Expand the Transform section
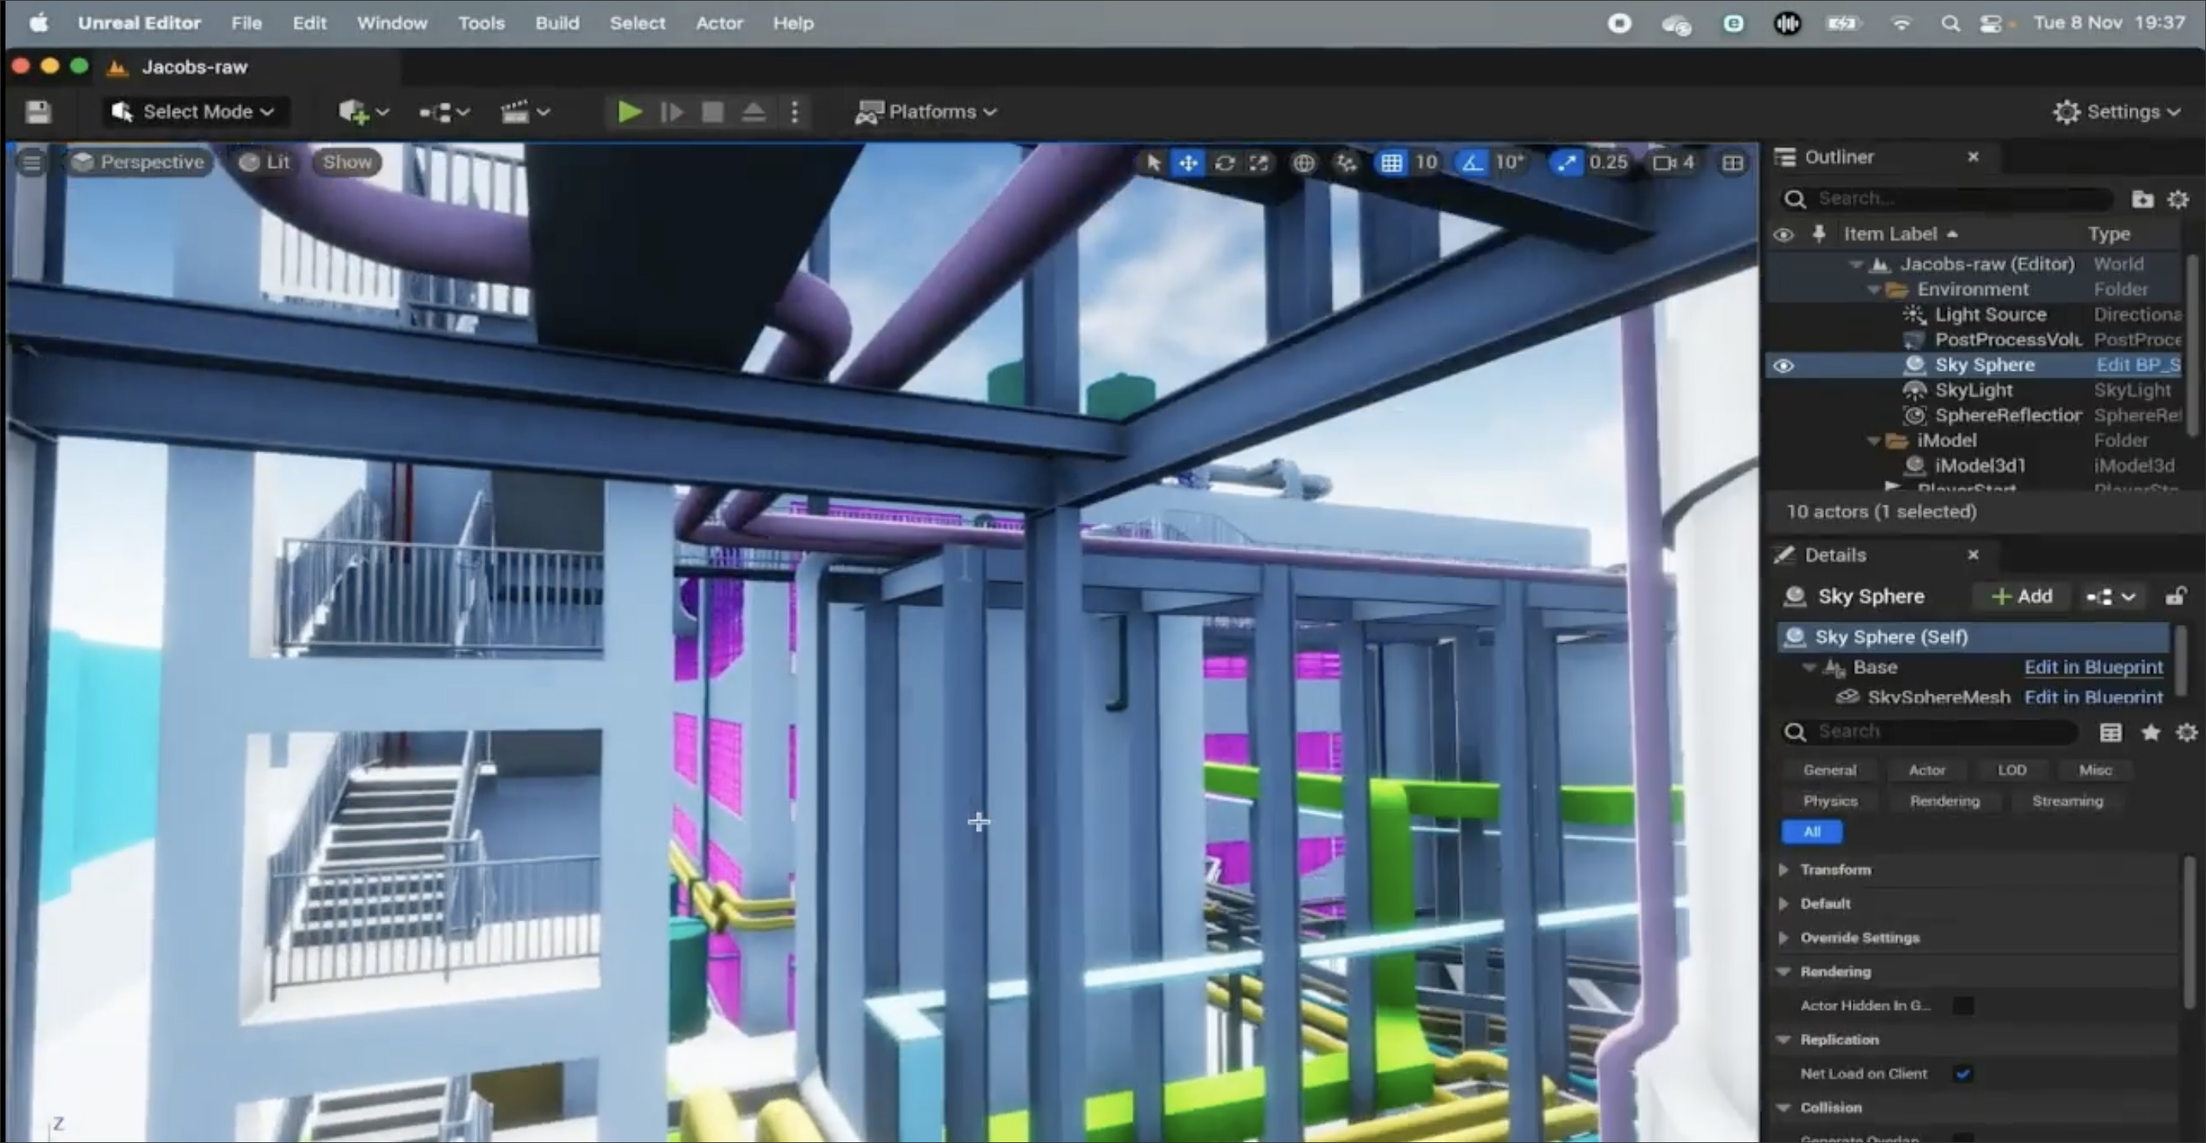The height and width of the screenshot is (1143, 2206). click(1783, 870)
